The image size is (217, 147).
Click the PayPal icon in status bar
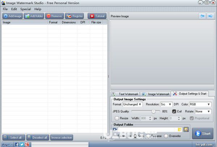click(x=7, y=144)
